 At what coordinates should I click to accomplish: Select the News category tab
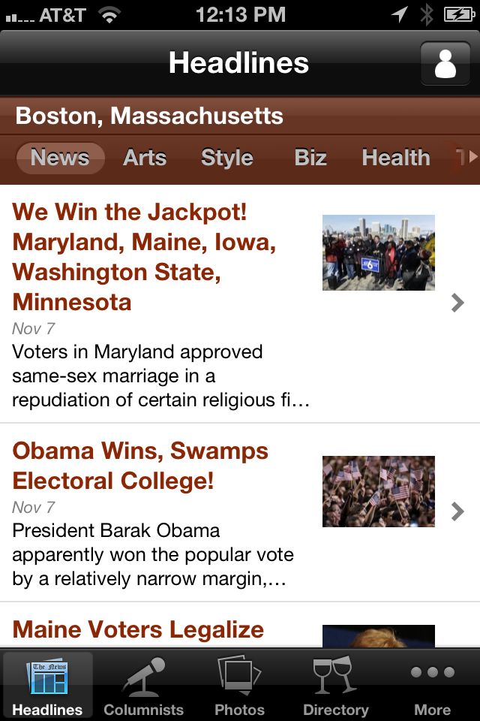pyautogui.click(x=60, y=158)
